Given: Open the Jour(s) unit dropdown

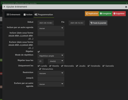Looking at the screenshot, I should click(x=56, y=61).
